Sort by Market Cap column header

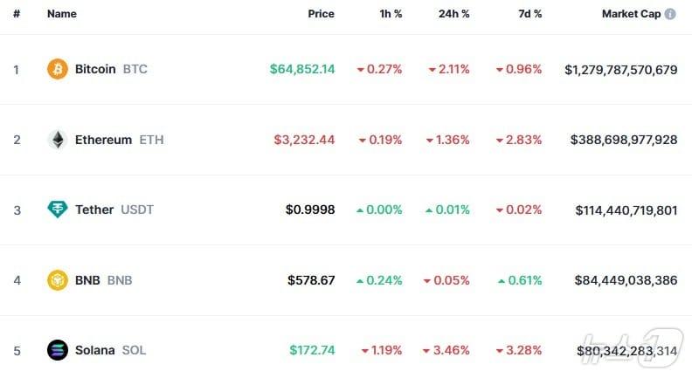tap(631, 15)
